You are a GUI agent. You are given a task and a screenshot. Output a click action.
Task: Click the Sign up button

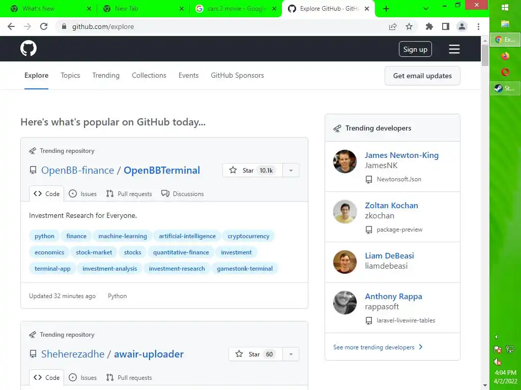pos(415,49)
